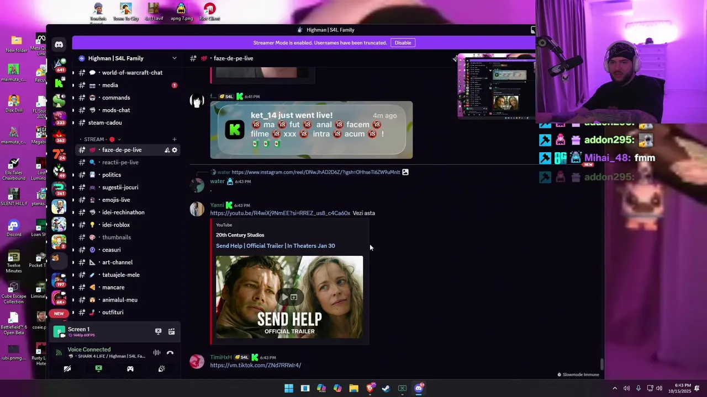The image size is (707, 397).
Task: Open thumbnails channel
Action: click(x=127, y=238)
